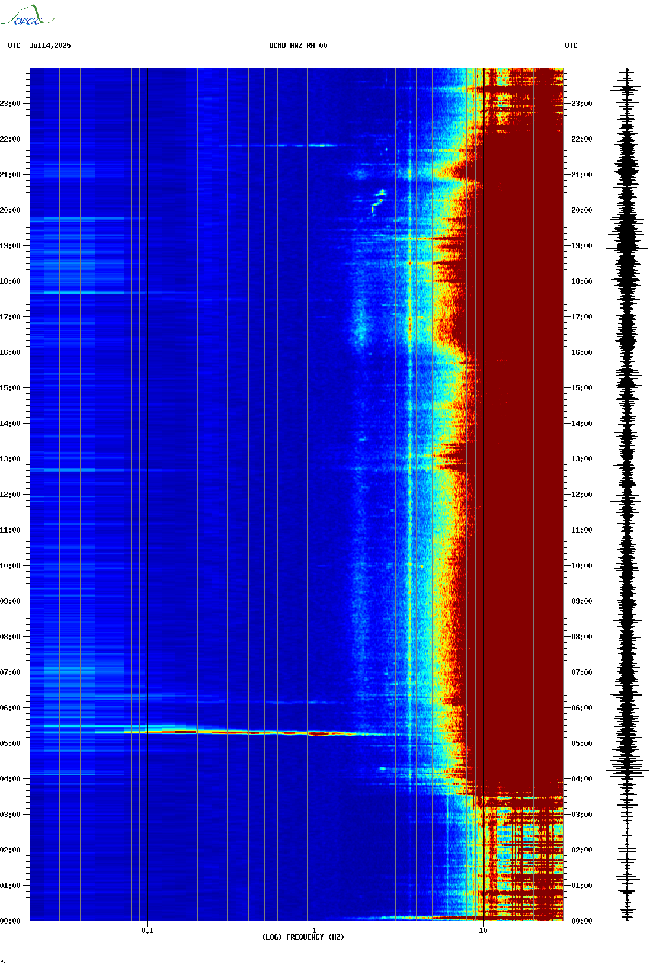Click the right-side 01:00 time label

582,886
